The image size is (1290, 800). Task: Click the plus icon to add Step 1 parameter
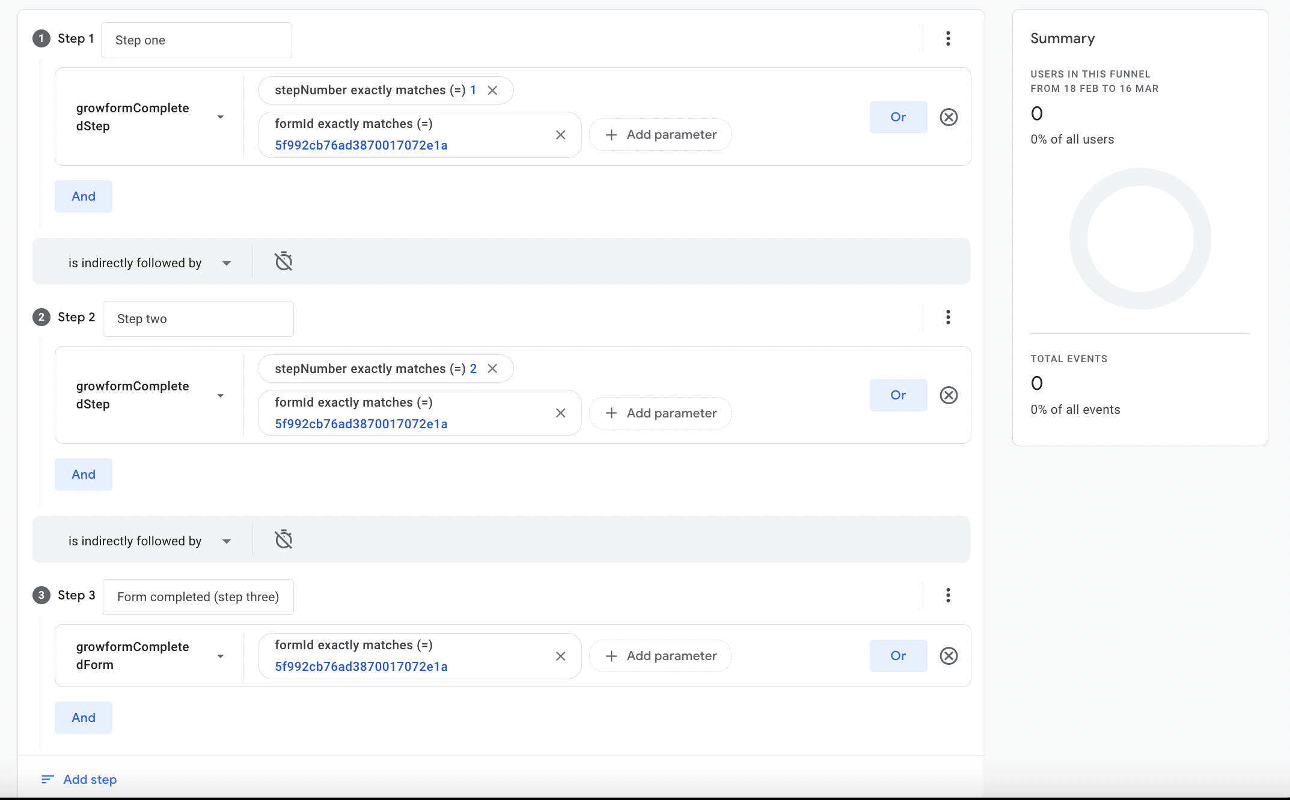pos(611,135)
